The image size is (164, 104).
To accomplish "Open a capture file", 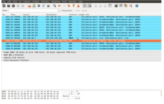I will 29,6.
